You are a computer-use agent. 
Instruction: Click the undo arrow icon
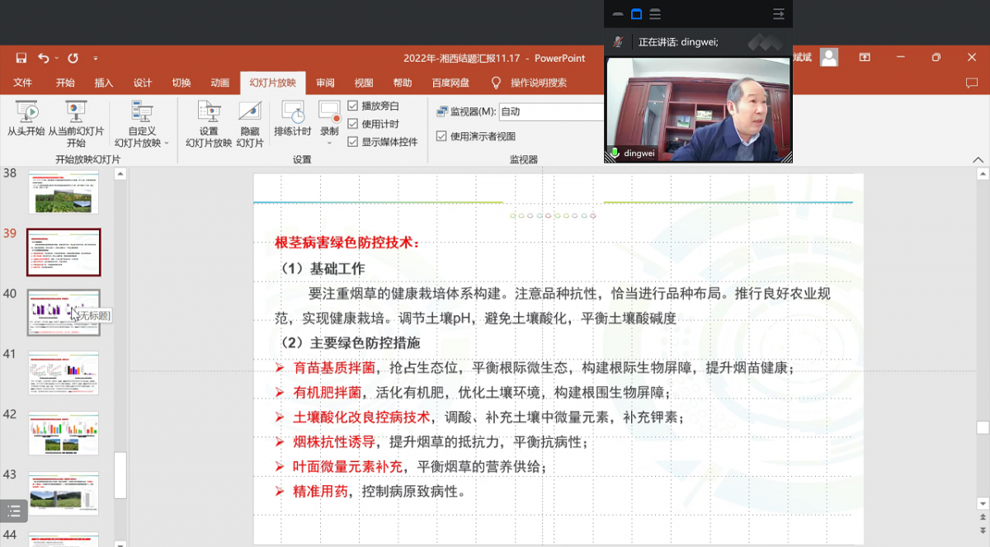coord(43,58)
